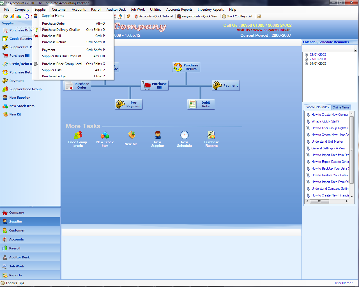Screen dimensions: 359x287
Task: Choose Purchase Ledger menu entry
Action: point(73,76)
